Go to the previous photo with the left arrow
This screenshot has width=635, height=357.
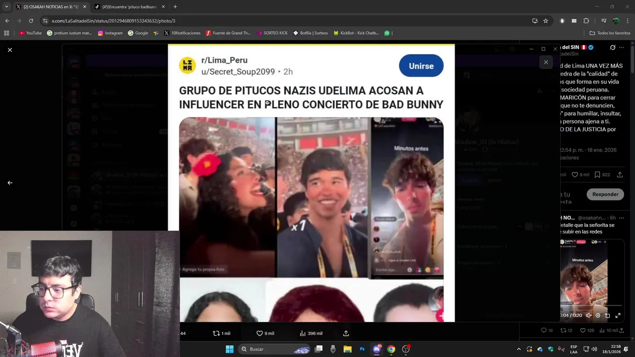pyautogui.click(x=9, y=182)
